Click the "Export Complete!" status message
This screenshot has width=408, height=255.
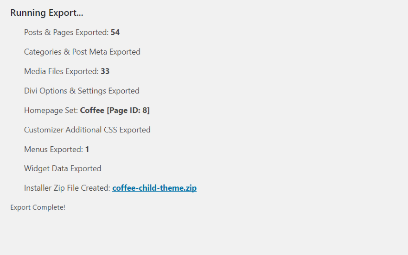pos(38,207)
